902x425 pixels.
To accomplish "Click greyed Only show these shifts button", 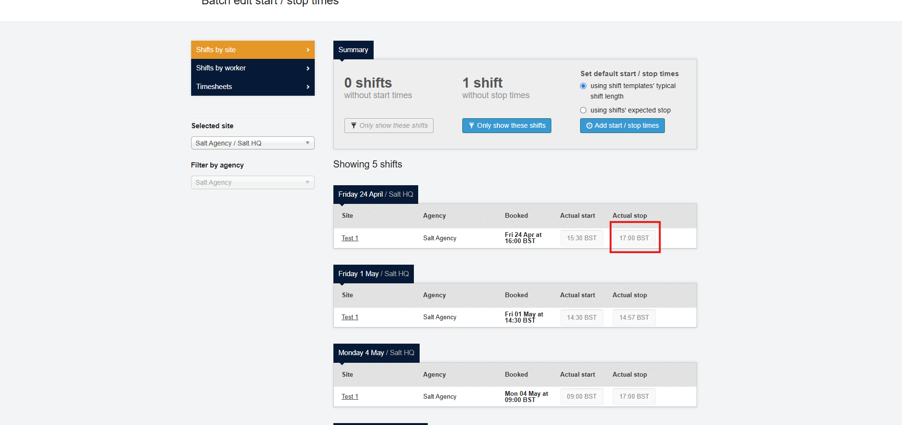I will 388,125.
